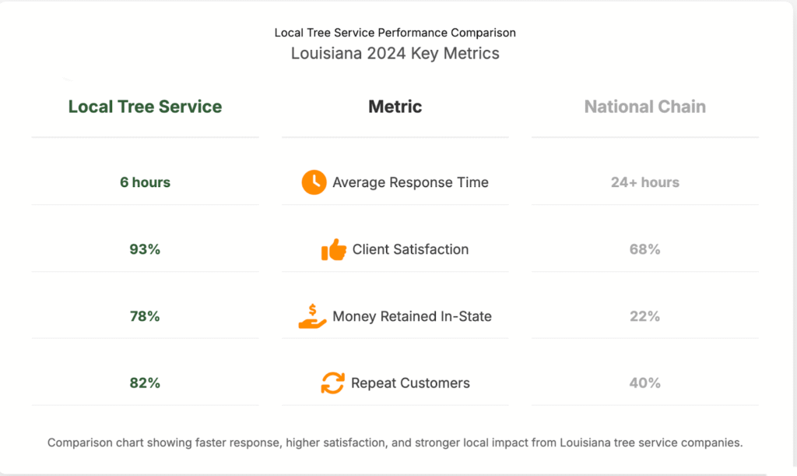797x476 pixels.
Task: Click the 93% local satisfaction value
Action: pyautogui.click(x=145, y=249)
